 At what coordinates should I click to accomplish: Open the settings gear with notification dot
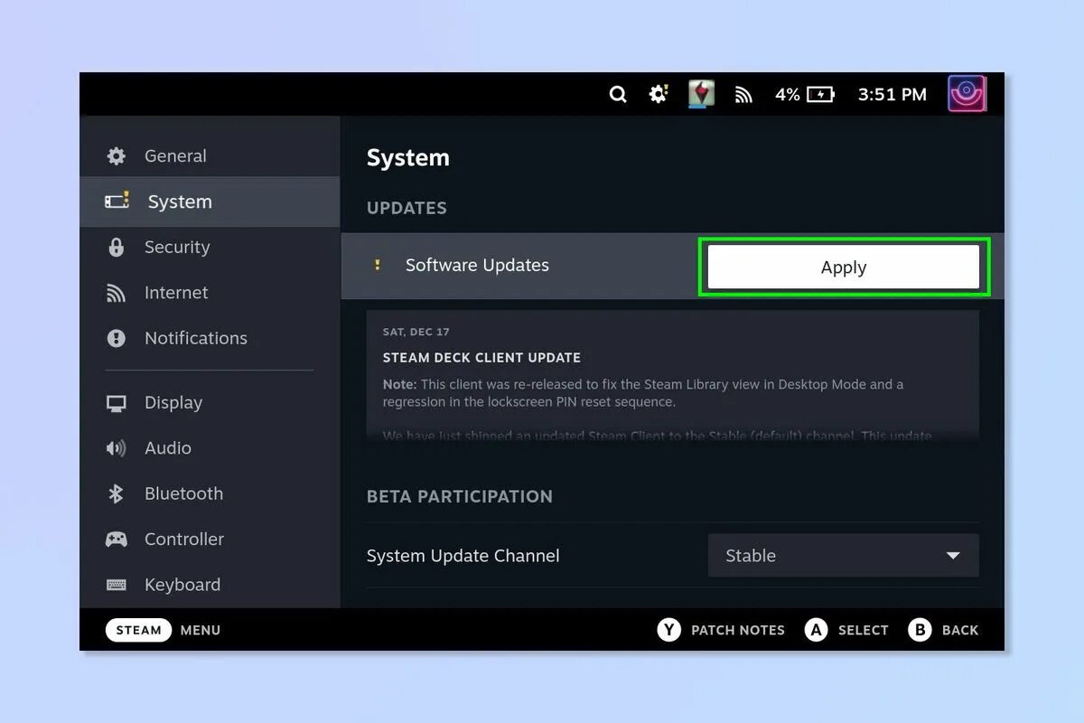coord(659,94)
